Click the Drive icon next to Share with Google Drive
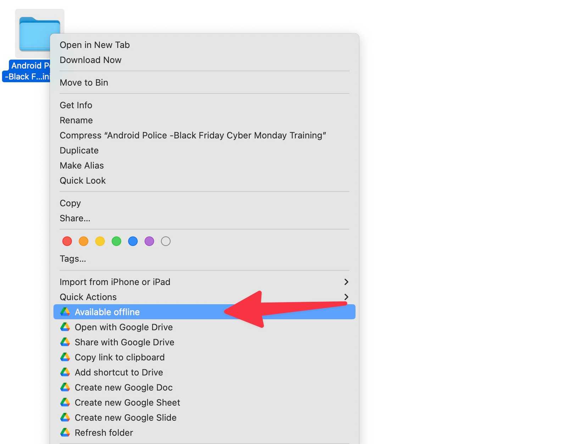 coord(66,342)
